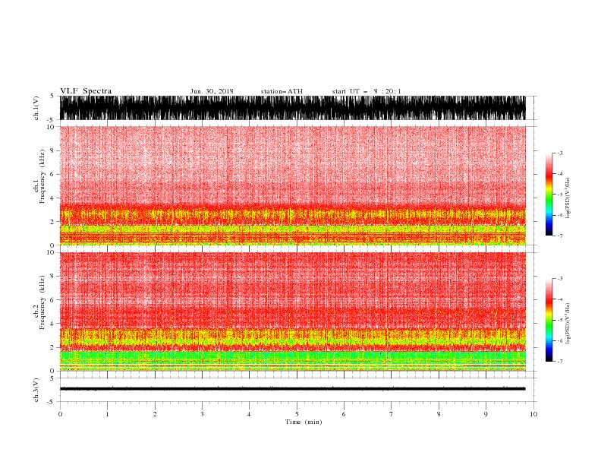Click the "6" kHz tick on ch.2 frequency axis

click(x=52, y=299)
